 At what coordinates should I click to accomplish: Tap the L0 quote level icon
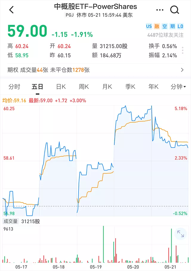coord(180,26)
